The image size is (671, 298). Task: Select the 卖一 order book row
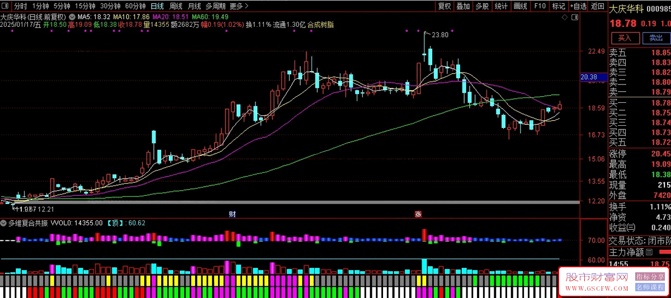[x=640, y=92]
